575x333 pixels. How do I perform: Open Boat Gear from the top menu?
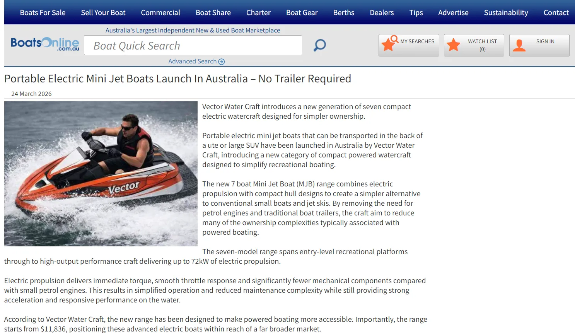pos(302,12)
